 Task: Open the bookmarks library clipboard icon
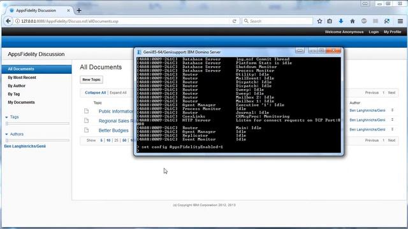click(x=330, y=21)
